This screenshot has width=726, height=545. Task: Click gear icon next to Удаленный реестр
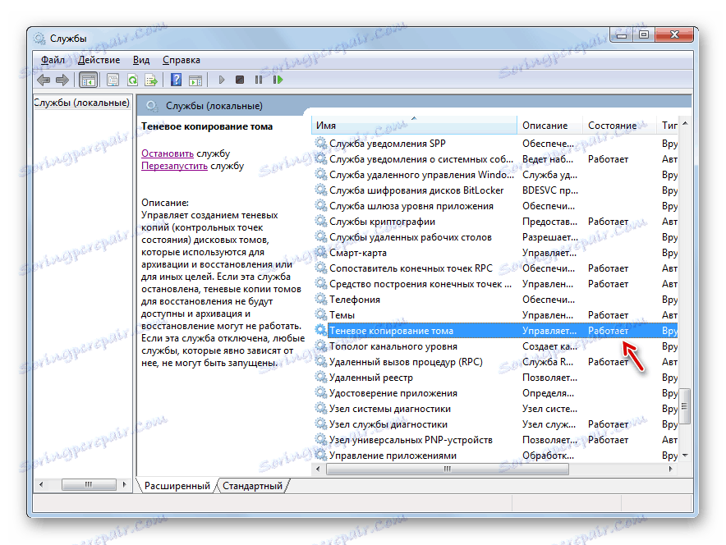(321, 377)
